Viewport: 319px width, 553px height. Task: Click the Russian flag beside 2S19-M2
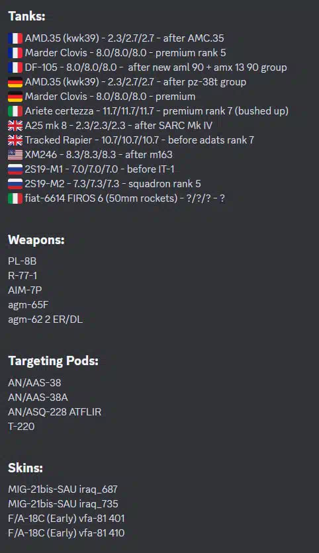tap(15, 184)
